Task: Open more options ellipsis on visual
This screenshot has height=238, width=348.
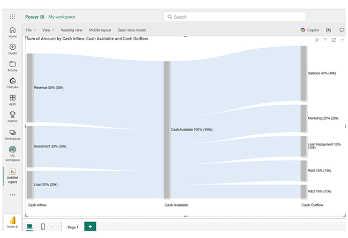Action: [342, 40]
